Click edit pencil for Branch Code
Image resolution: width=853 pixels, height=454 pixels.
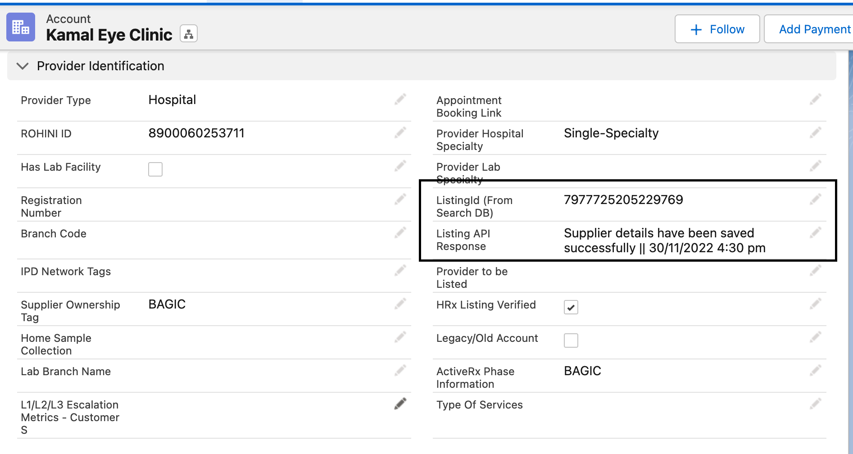[400, 233]
